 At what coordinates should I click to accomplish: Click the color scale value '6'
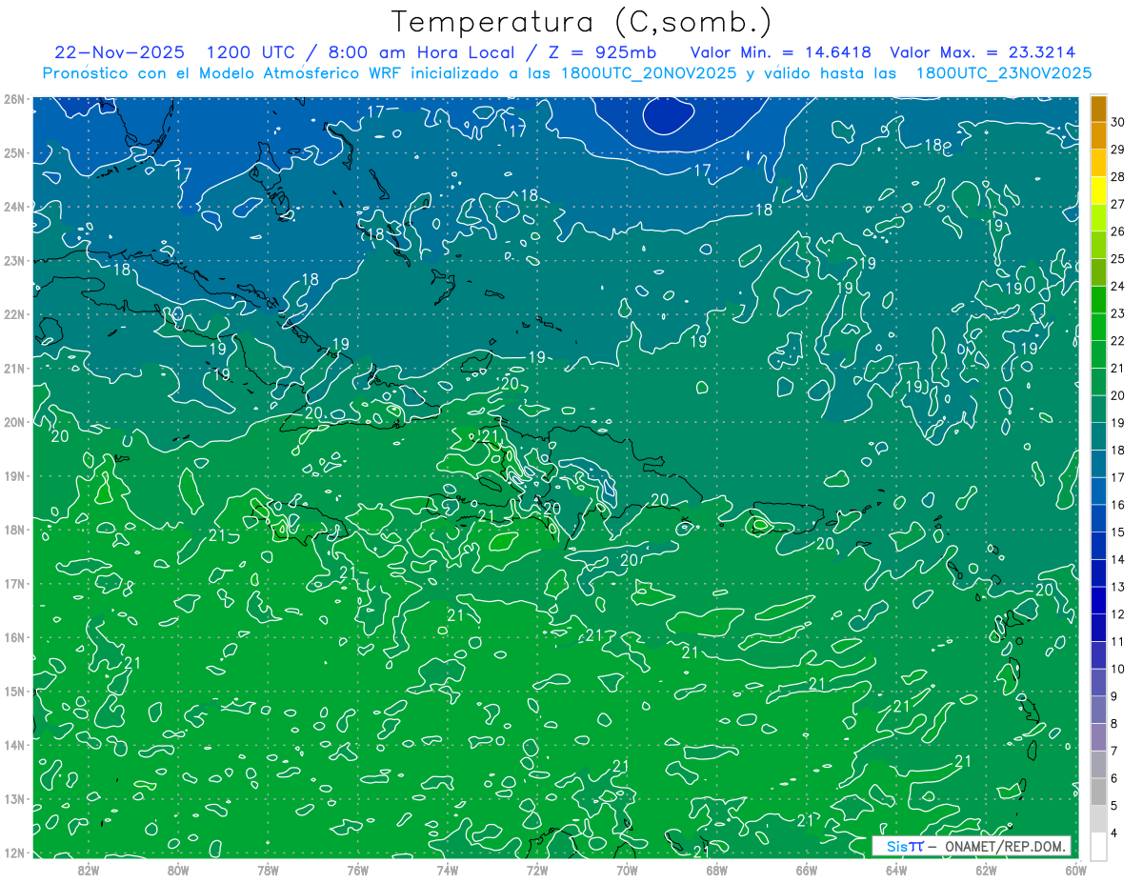click(x=1114, y=778)
